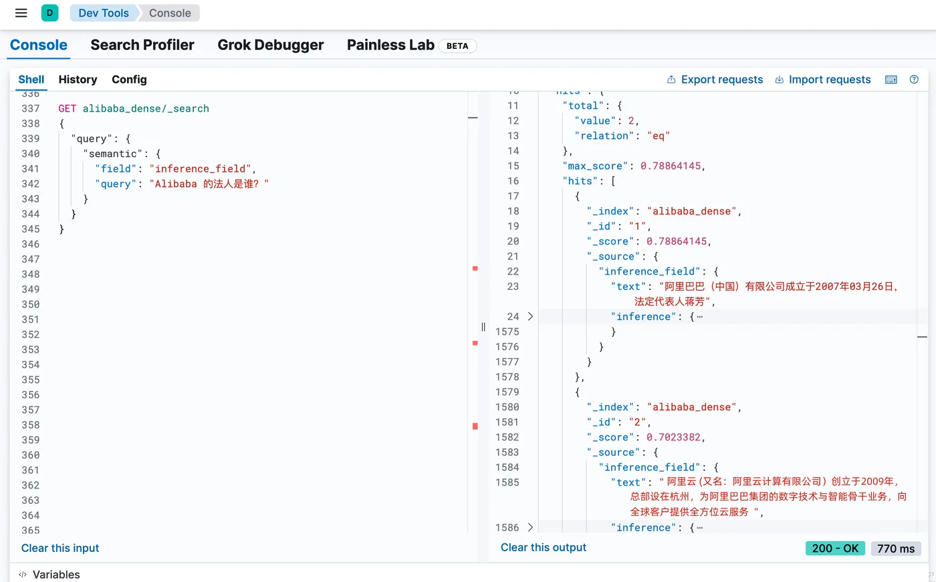Screen dimensions: 936x582
Task: Click line number 1575 in output gutter
Action: (507, 331)
